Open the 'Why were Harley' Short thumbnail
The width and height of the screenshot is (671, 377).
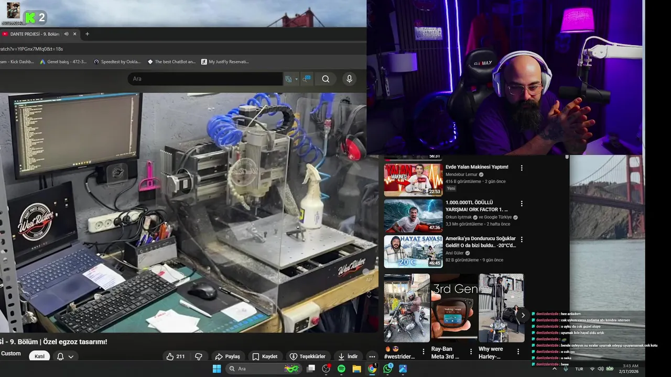tap(501, 308)
